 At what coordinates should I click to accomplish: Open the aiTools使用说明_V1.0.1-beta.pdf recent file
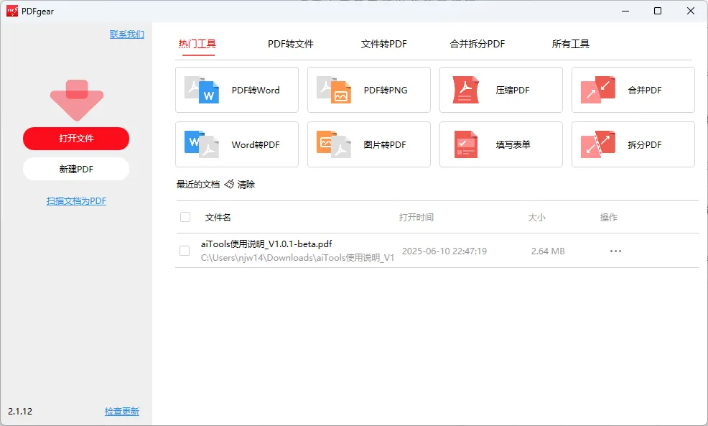(x=266, y=244)
